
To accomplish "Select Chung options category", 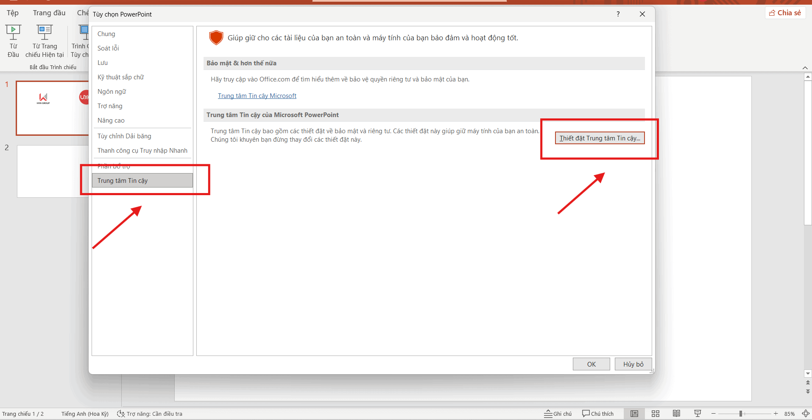I will 142,34.
